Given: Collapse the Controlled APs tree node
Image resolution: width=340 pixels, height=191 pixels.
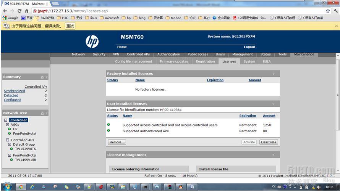Looking at the screenshot, I should point(8,140).
